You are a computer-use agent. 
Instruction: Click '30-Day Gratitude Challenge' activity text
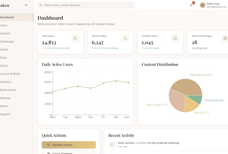[163, 143]
